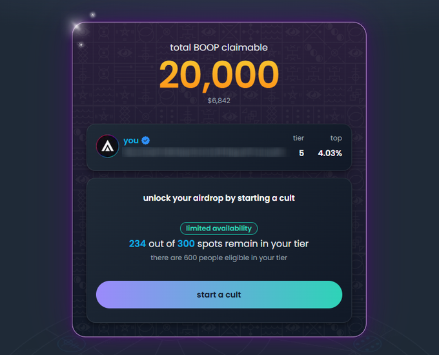Click the 'limited availability' badge
The height and width of the screenshot is (355, 439).
[x=219, y=228]
